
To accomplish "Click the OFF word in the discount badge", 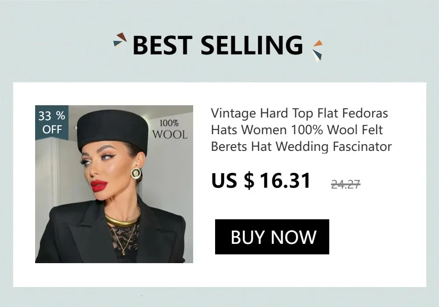I will tap(52, 129).
